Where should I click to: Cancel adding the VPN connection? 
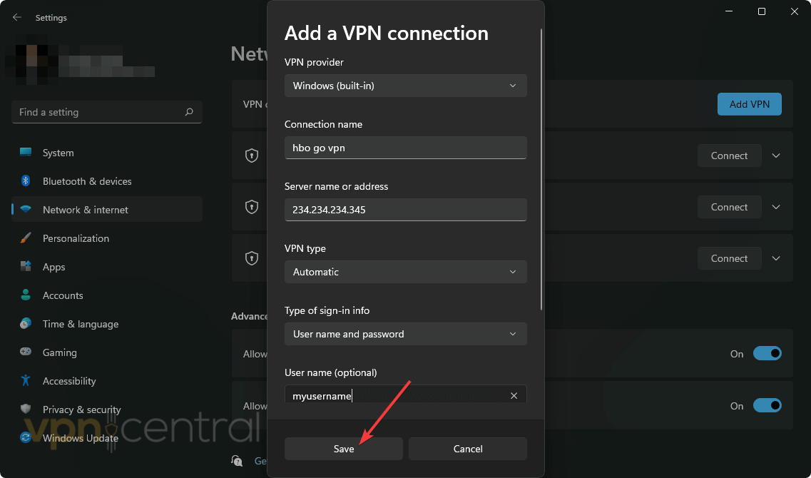pos(467,449)
